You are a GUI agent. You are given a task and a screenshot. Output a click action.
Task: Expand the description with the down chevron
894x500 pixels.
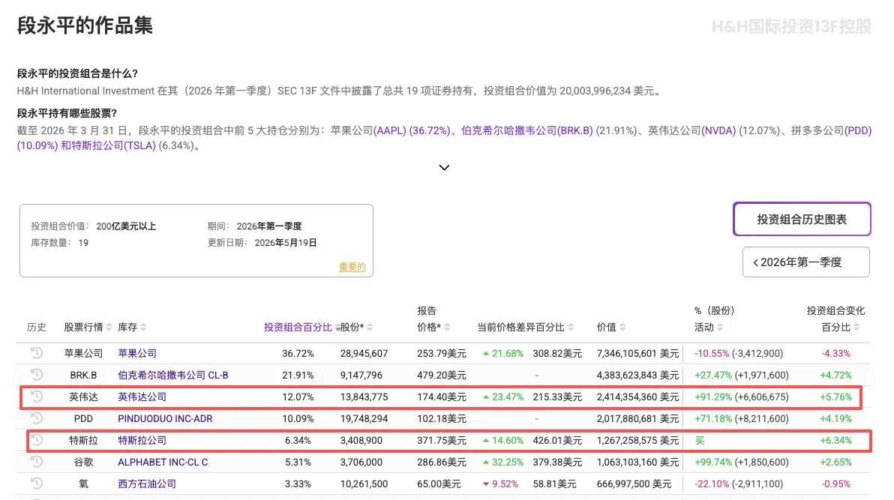point(444,168)
